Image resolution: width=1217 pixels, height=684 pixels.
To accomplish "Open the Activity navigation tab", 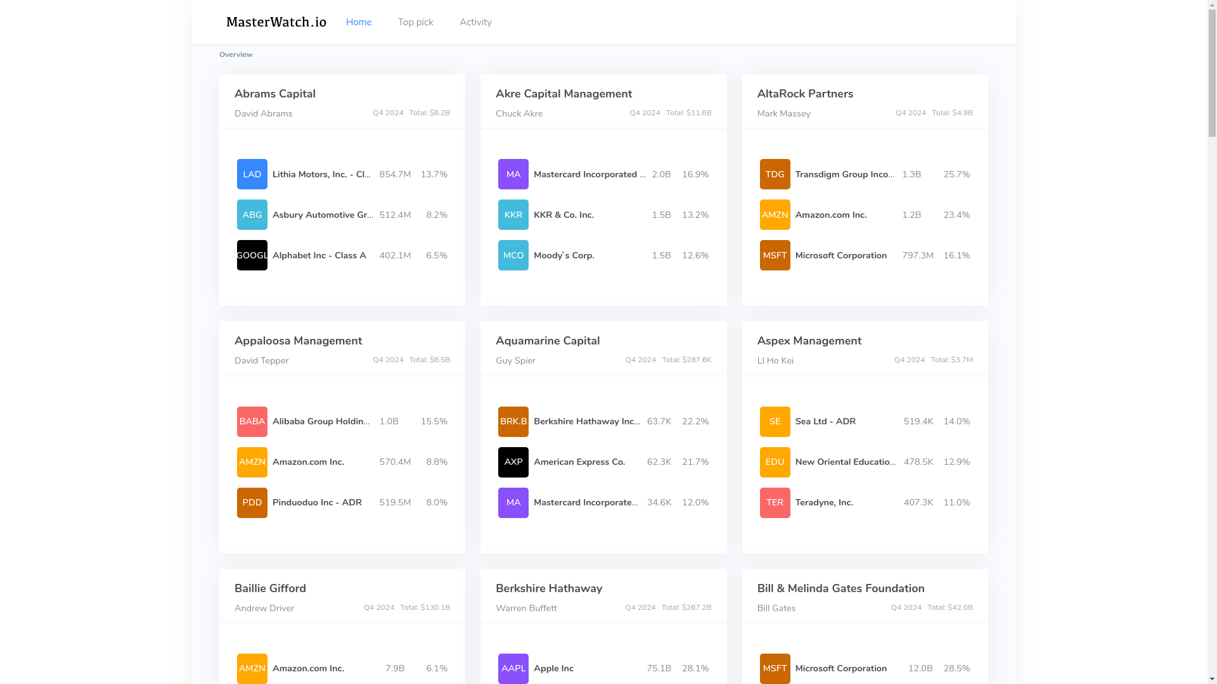I will click(x=475, y=22).
